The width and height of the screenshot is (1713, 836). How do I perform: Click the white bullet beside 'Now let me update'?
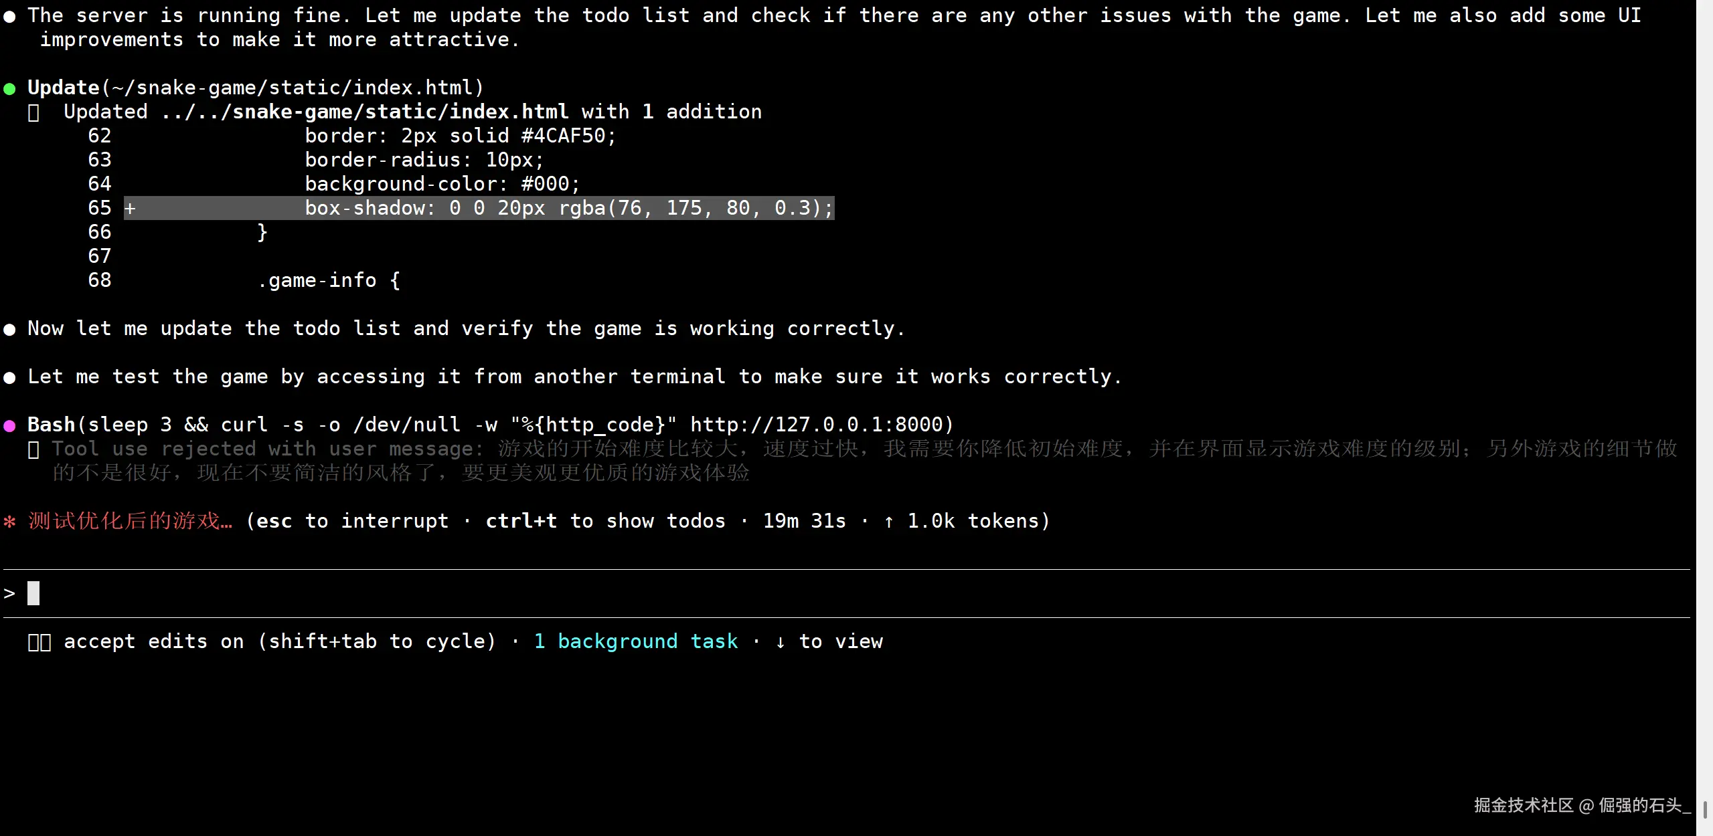(x=9, y=329)
